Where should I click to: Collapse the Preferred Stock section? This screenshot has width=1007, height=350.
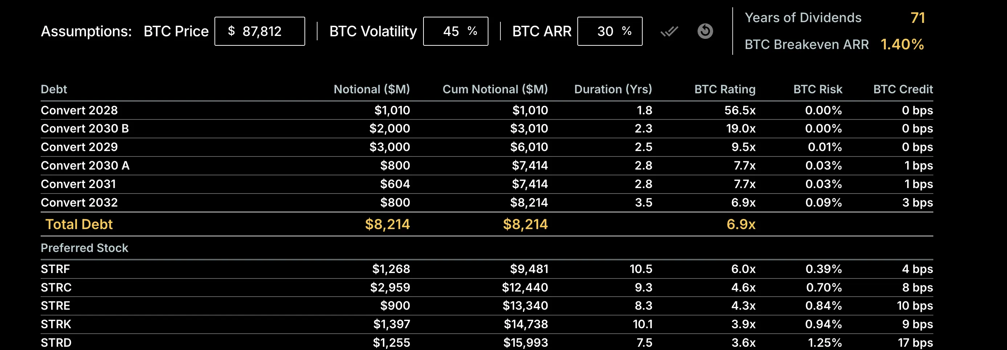(84, 248)
